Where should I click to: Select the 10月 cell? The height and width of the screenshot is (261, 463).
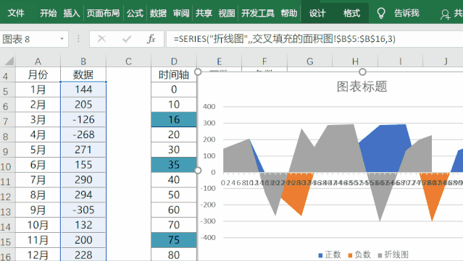38,225
